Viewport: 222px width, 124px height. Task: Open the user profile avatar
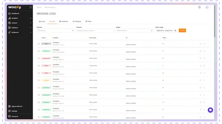click(x=207, y=7)
